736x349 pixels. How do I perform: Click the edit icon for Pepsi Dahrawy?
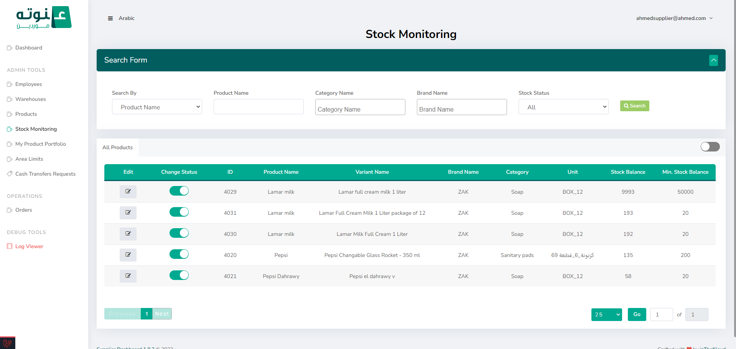click(128, 276)
